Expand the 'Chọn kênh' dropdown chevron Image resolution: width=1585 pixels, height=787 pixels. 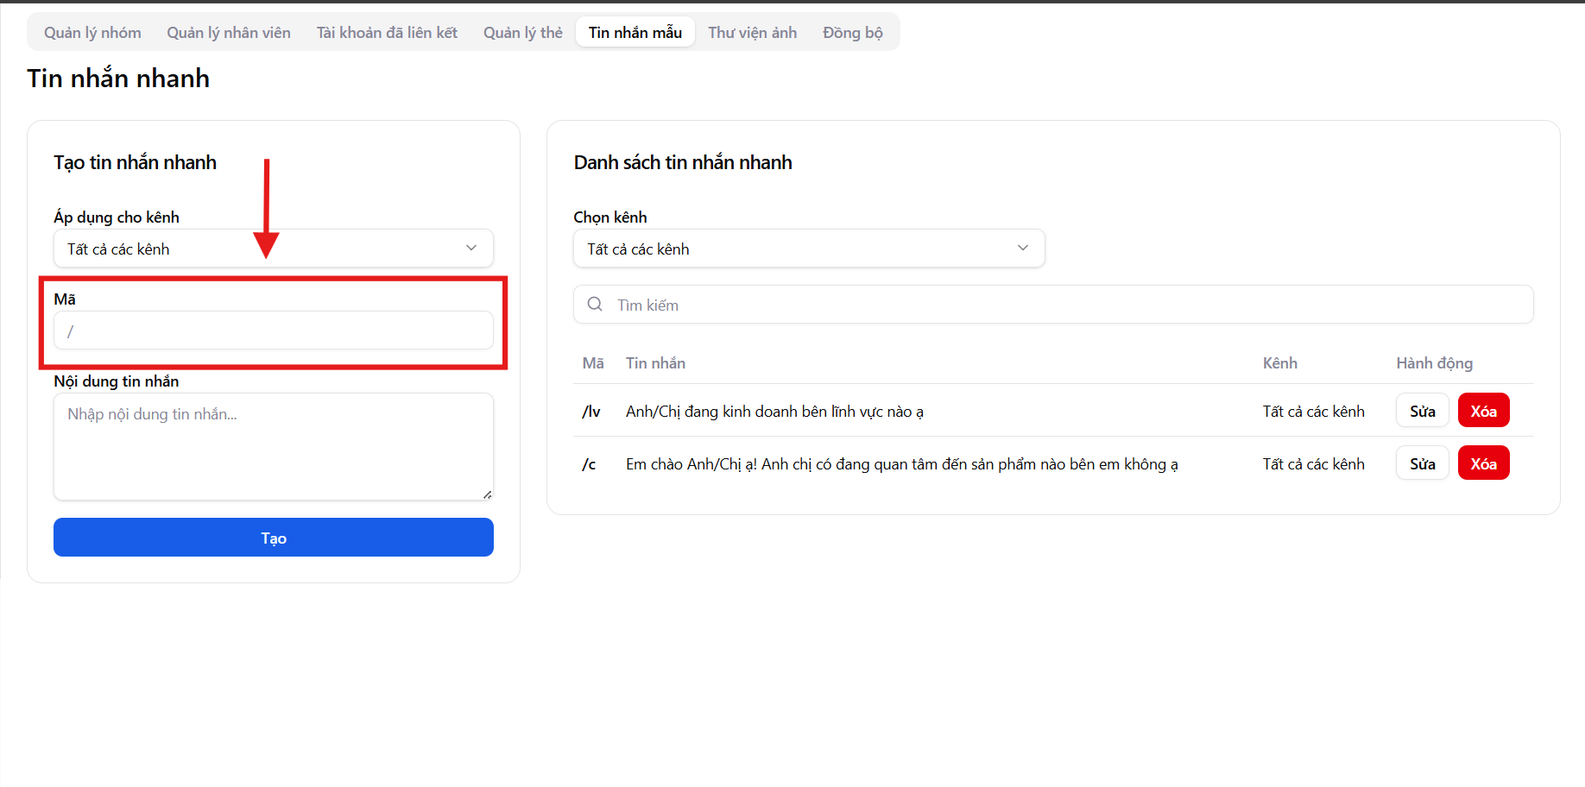[1023, 249]
